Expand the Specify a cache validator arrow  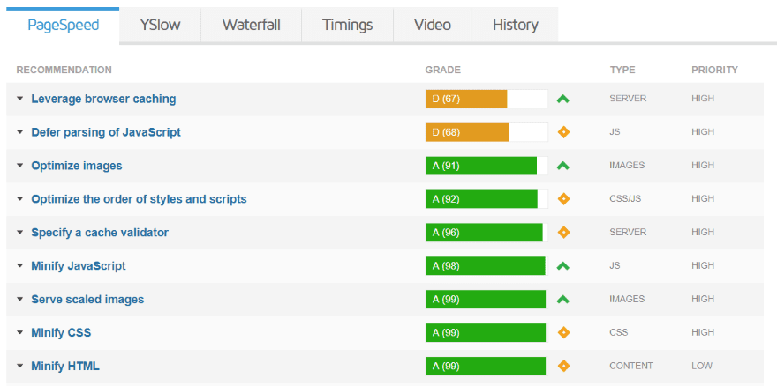coord(19,232)
